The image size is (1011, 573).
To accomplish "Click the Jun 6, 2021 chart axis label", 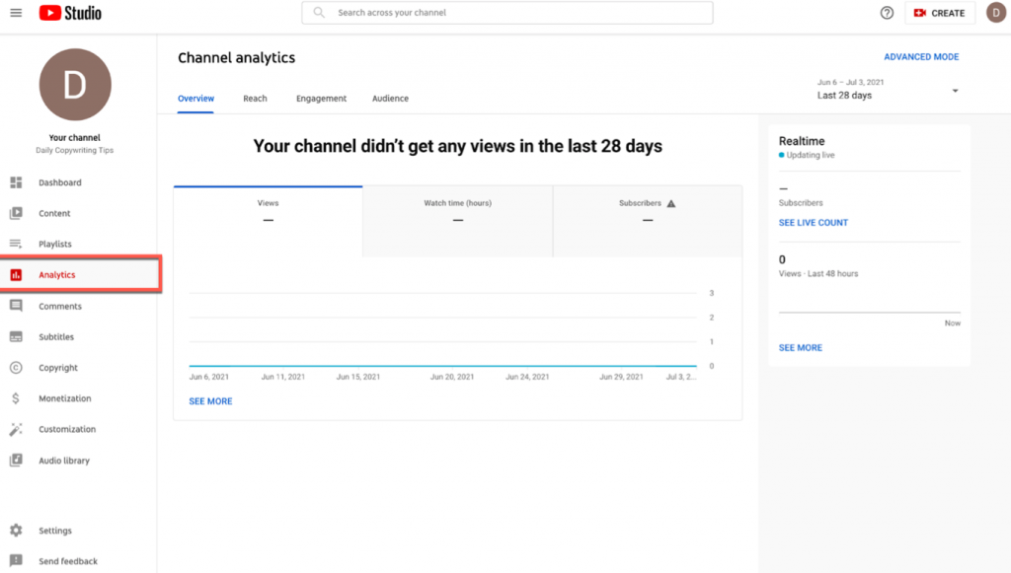I will coord(209,377).
